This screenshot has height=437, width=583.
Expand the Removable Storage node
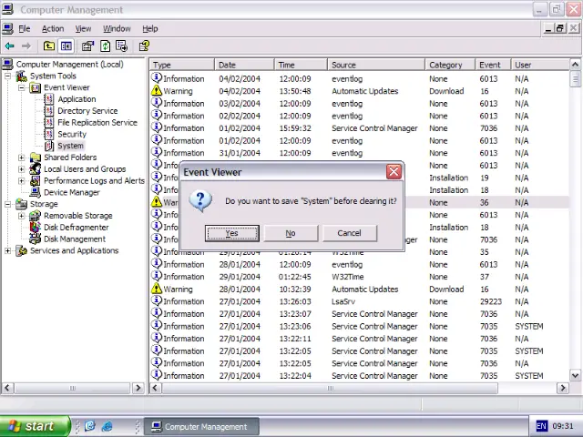tap(22, 216)
